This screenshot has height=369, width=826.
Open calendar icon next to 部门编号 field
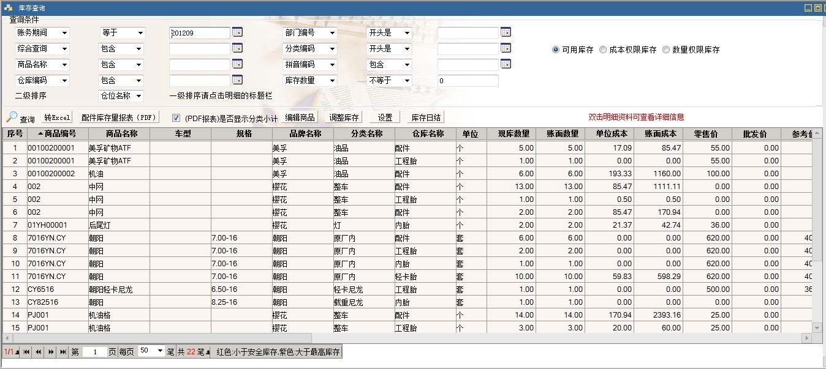[506, 32]
